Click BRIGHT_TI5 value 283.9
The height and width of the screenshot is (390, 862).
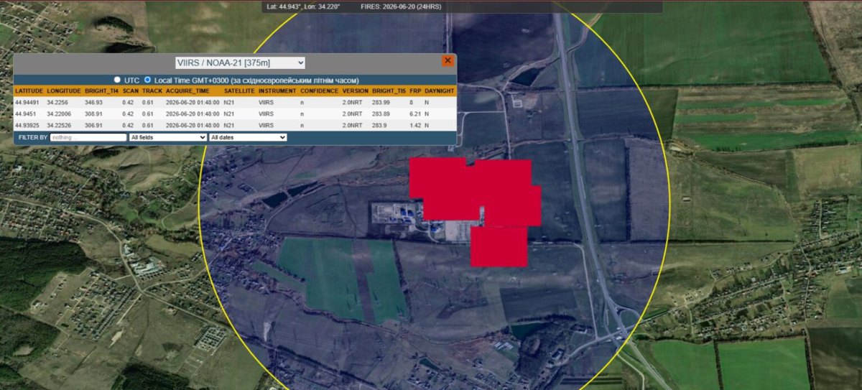point(381,125)
